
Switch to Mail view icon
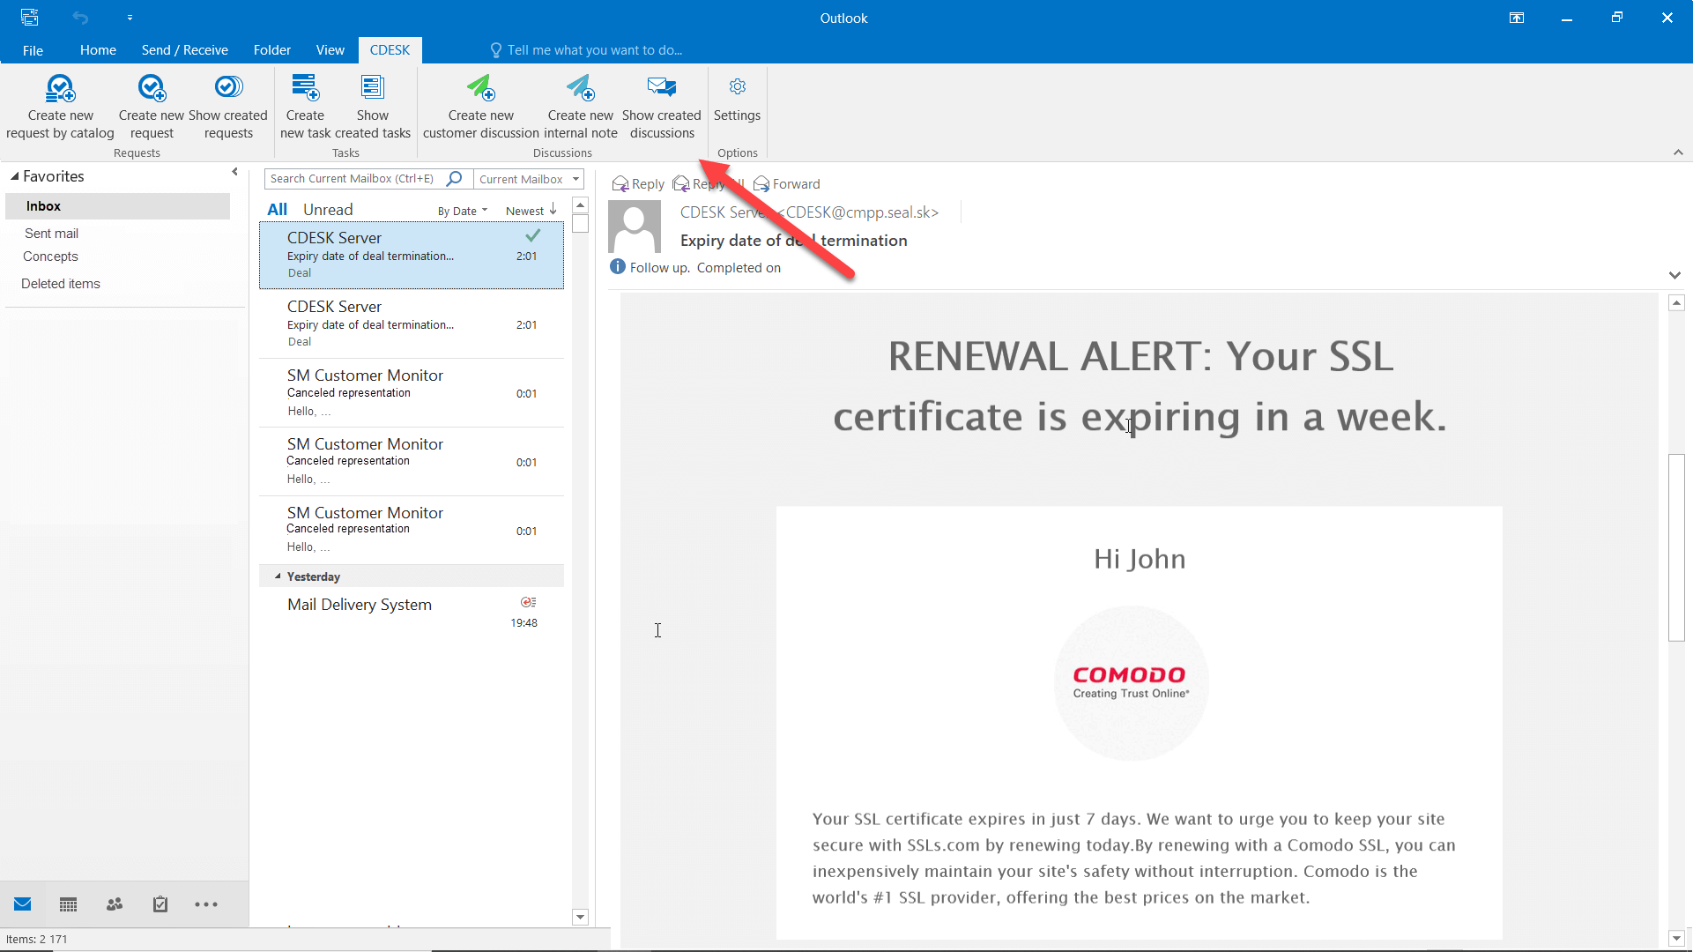(23, 904)
